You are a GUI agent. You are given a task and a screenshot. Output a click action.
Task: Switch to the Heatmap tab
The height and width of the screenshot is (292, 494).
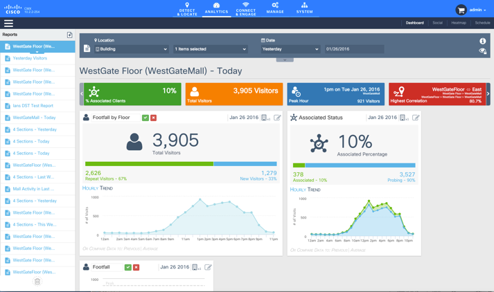point(459,23)
